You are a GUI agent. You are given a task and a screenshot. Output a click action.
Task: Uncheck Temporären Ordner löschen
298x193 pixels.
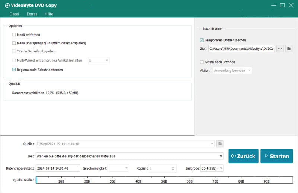(202, 40)
